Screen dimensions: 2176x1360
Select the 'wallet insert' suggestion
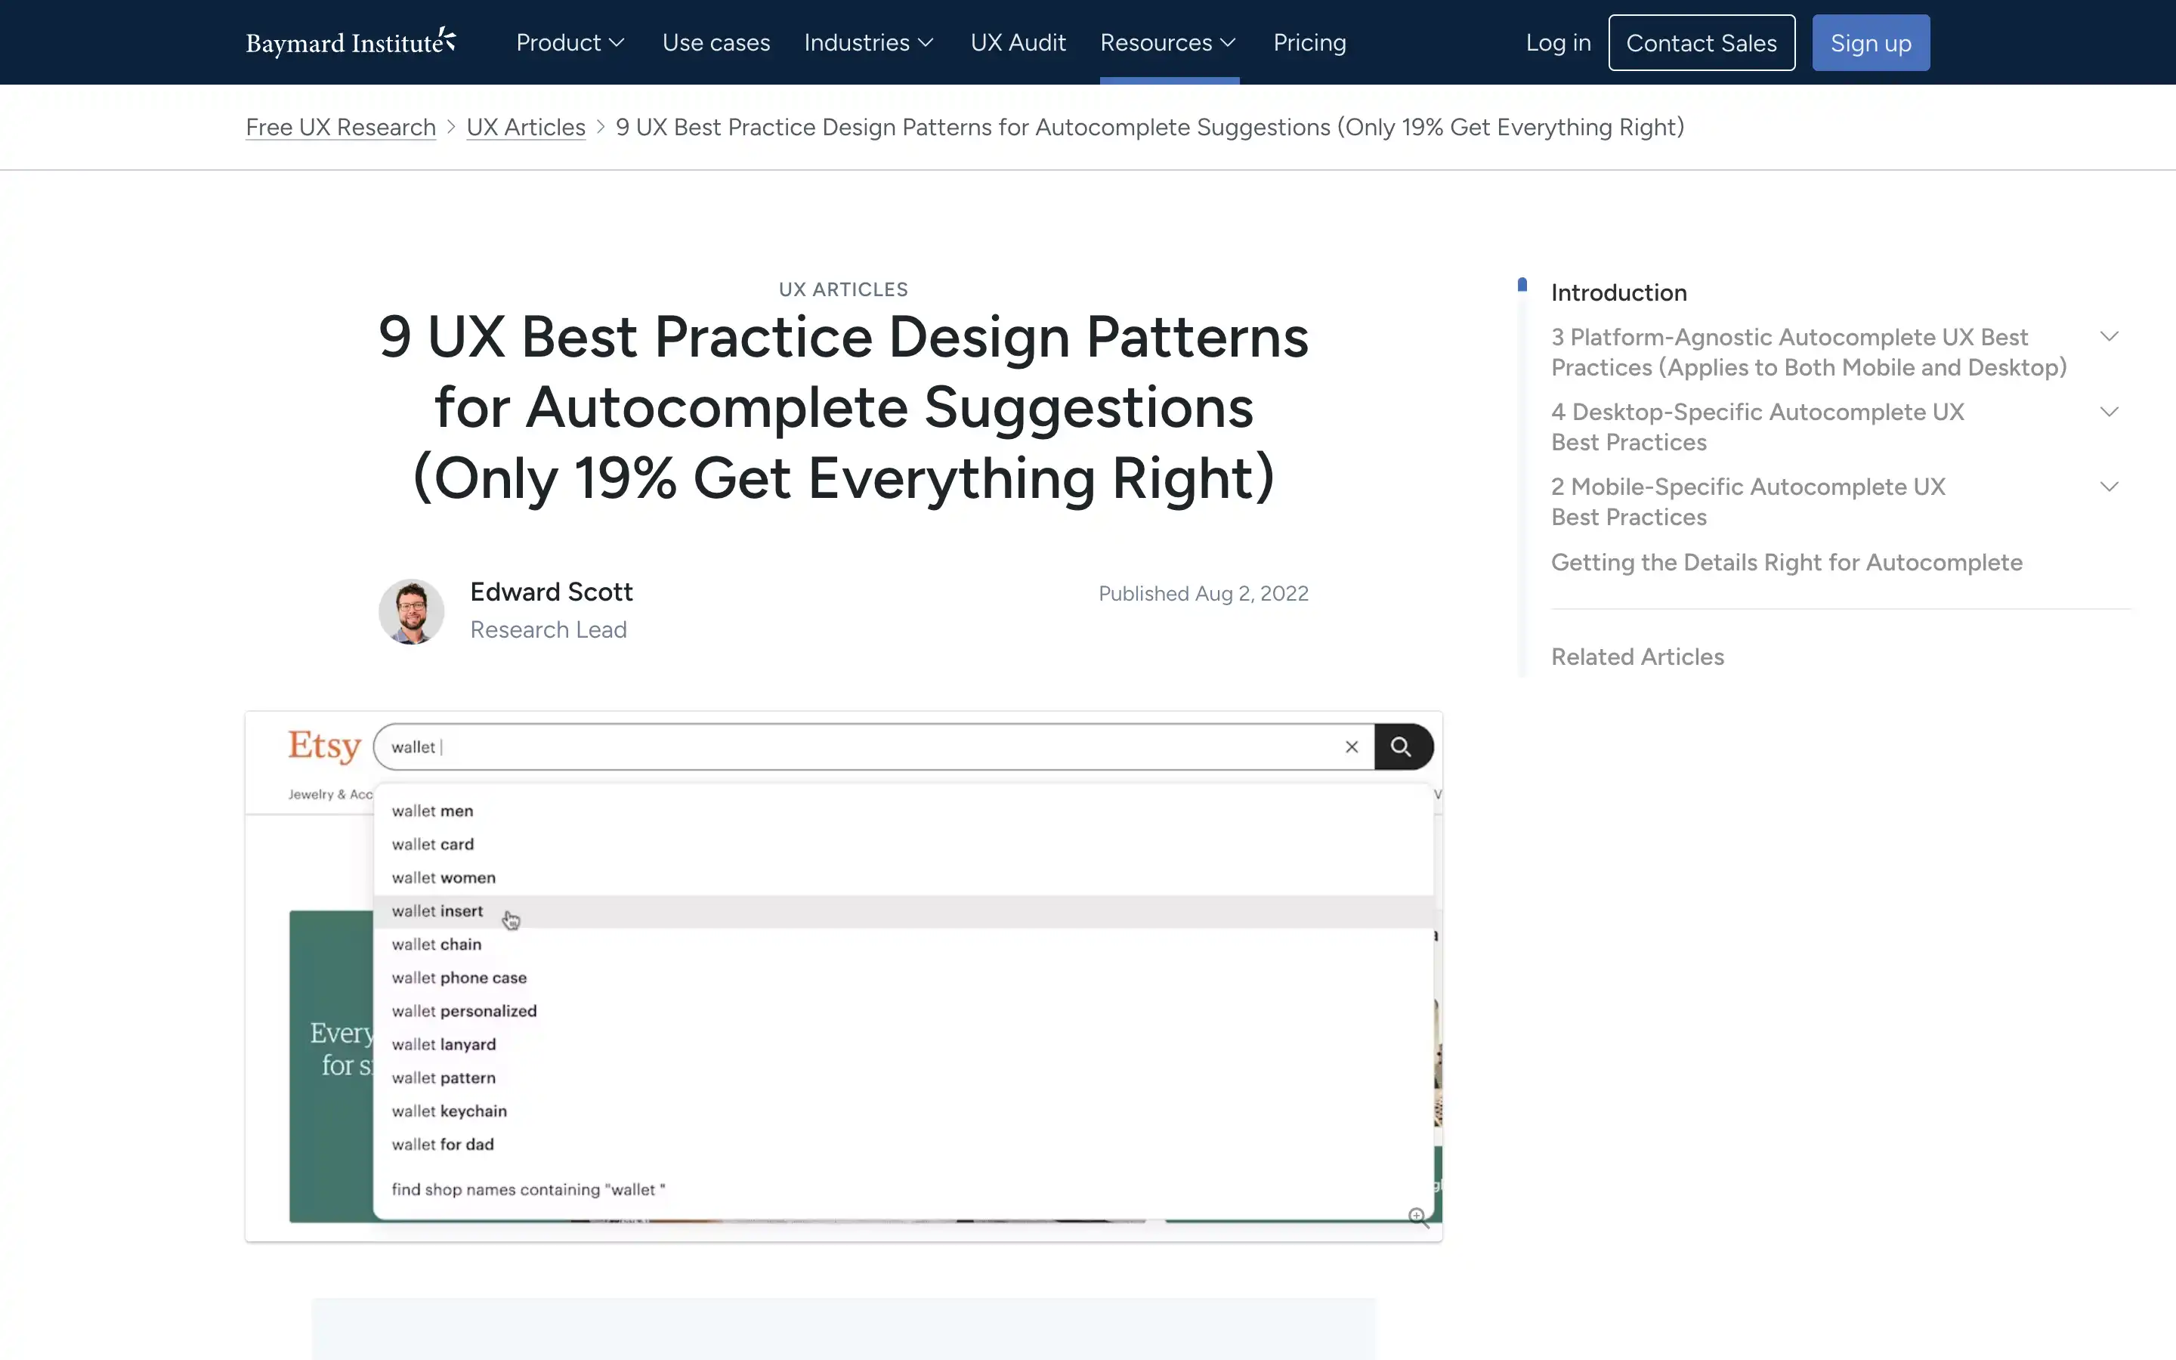[x=903, y=911]
